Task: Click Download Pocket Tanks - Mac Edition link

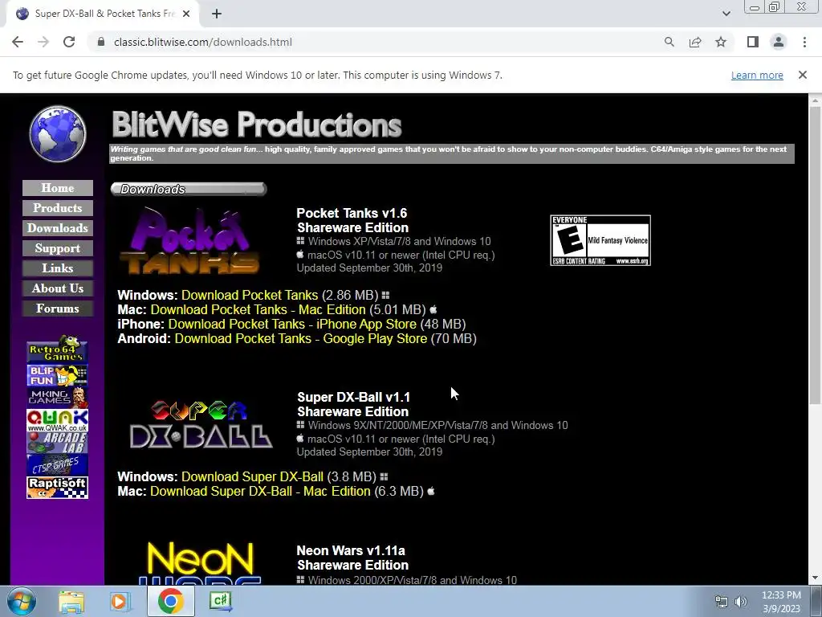Action: pyautogui.click(x=258, y=309)
